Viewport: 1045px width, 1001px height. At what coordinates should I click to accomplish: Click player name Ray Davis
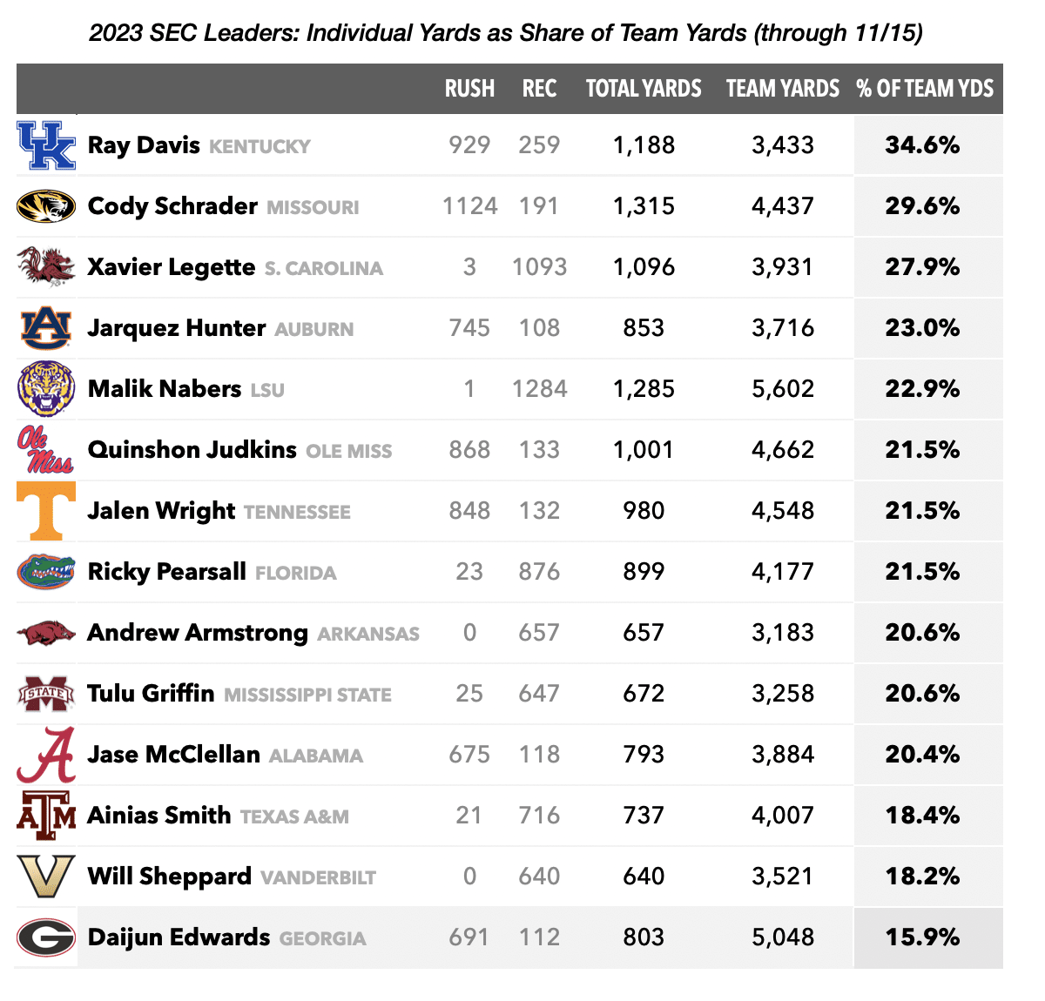(144, 145)
